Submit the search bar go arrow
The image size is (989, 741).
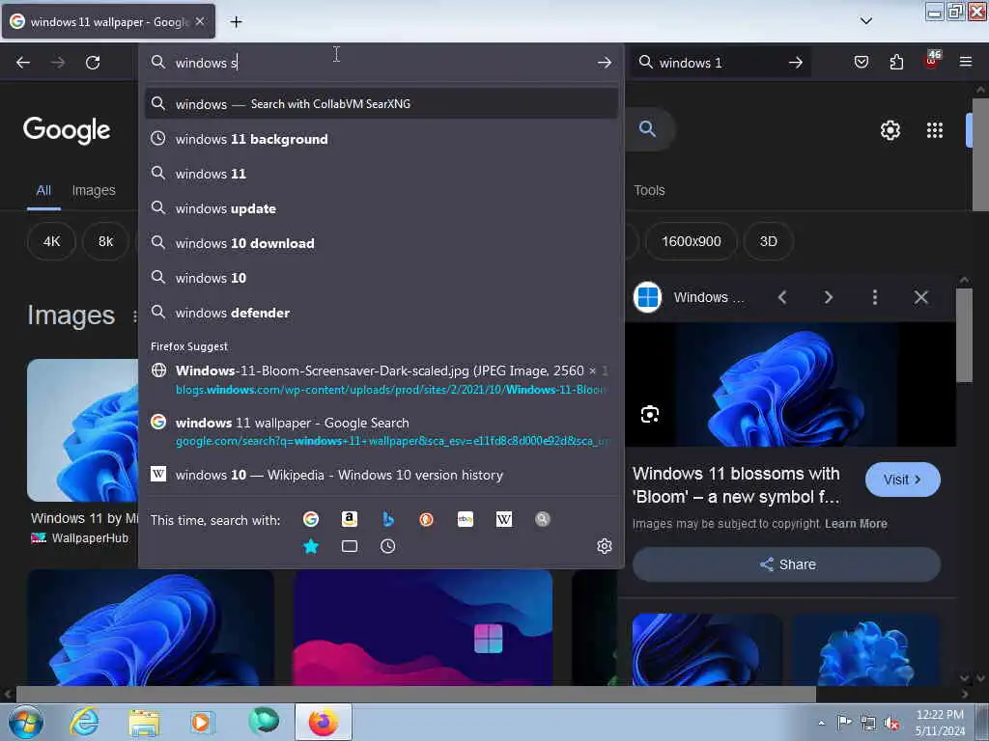point(796,63)
